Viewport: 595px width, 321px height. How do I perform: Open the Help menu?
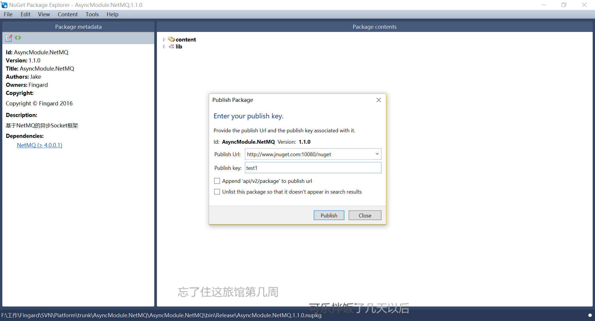[x=112, y=14]
